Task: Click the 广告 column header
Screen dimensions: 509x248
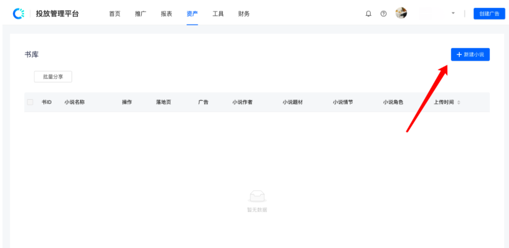Action: (x=203, y=102)
